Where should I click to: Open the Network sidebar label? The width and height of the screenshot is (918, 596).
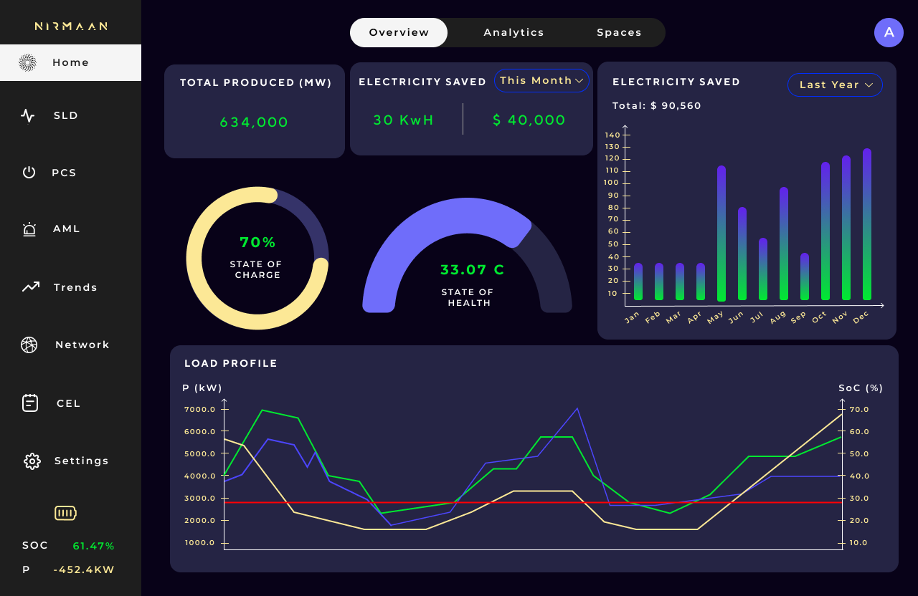click(x=82, y=345)
